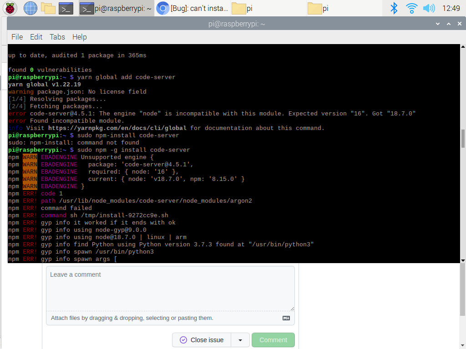Screen dimensions: 466x349
Task: Maximize the terminal window with up chevron
Action: (x=449, y=24)
